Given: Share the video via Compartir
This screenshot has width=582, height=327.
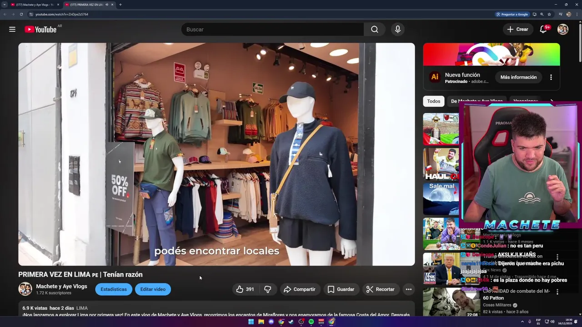Looking at the screenshot, I should tap(300, 289).
